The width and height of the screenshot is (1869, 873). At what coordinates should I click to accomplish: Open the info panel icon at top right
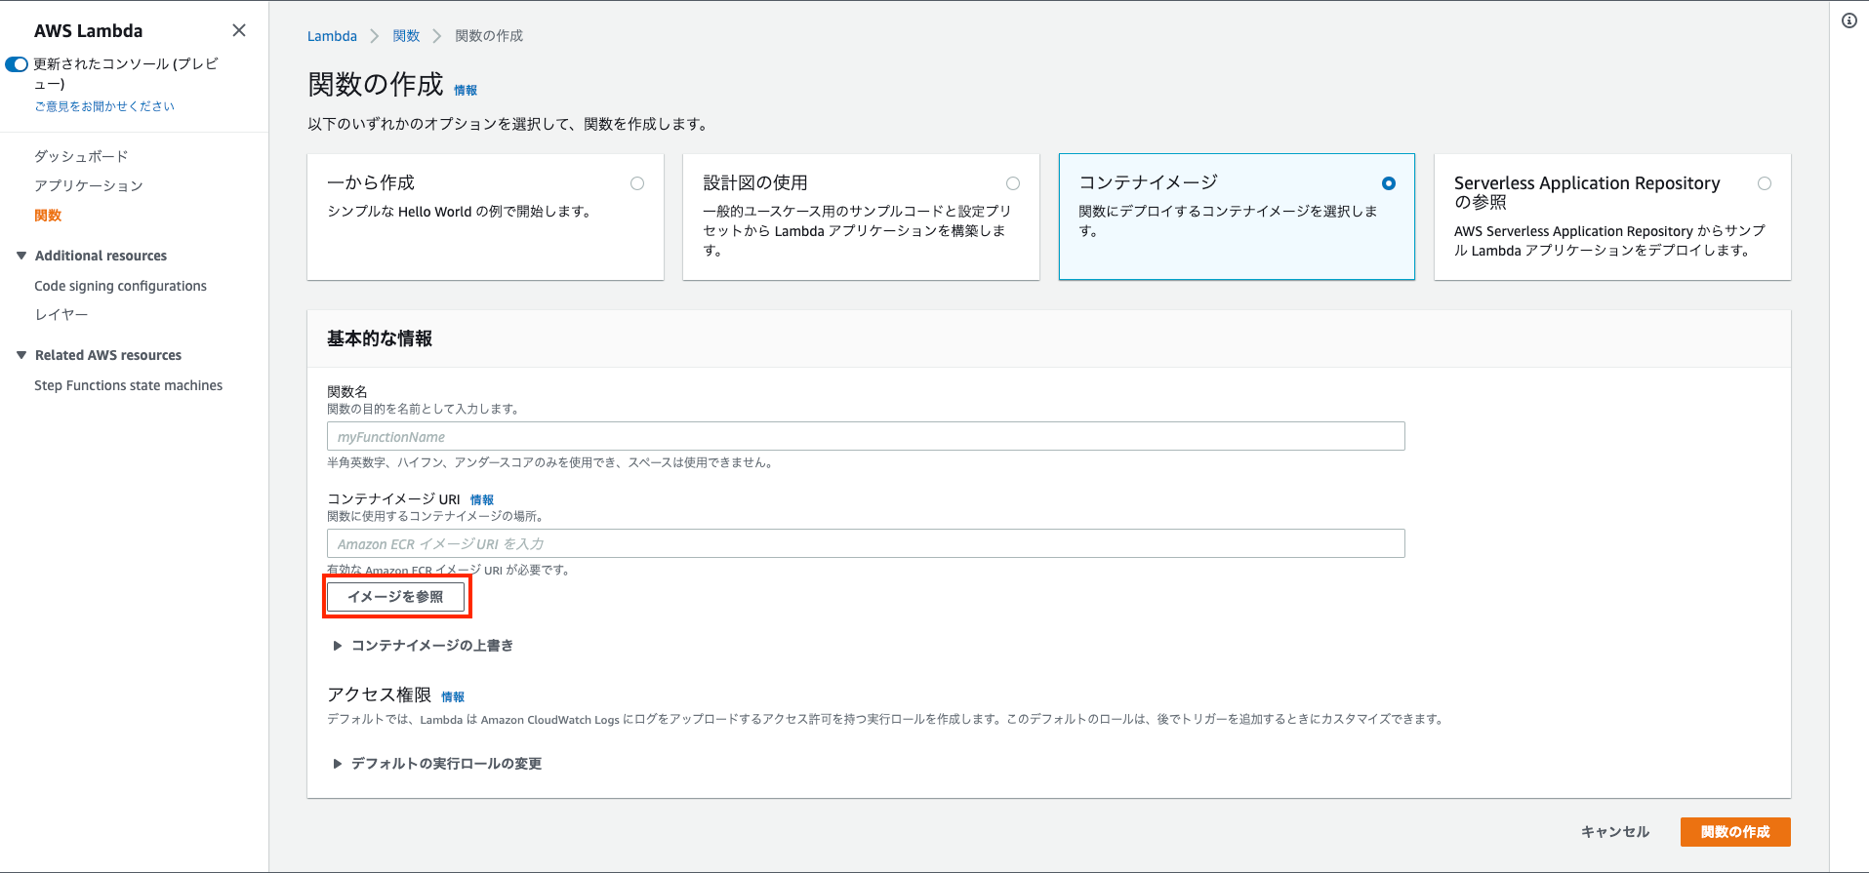point(1849,20)
